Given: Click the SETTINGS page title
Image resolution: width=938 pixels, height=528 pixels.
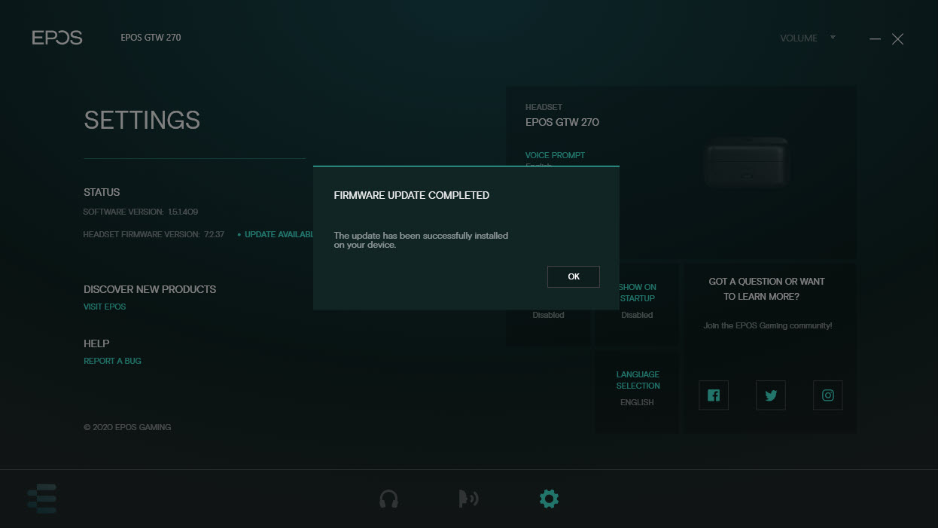Looking at the screenshot, I should pyautogui.click(x=142, y=120).
